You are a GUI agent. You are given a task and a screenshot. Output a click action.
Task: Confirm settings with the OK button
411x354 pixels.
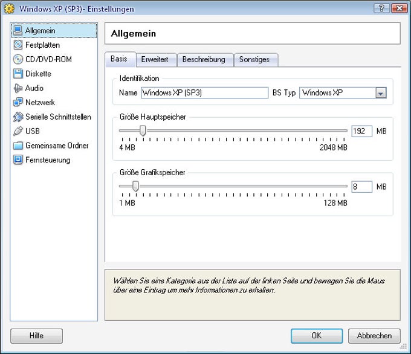click(x=317, y=336)
